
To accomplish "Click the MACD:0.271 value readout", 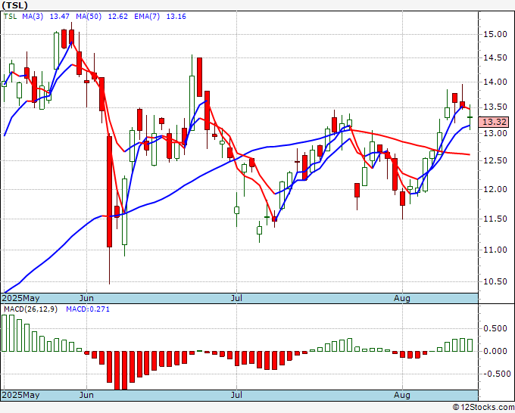I will 88,309.
